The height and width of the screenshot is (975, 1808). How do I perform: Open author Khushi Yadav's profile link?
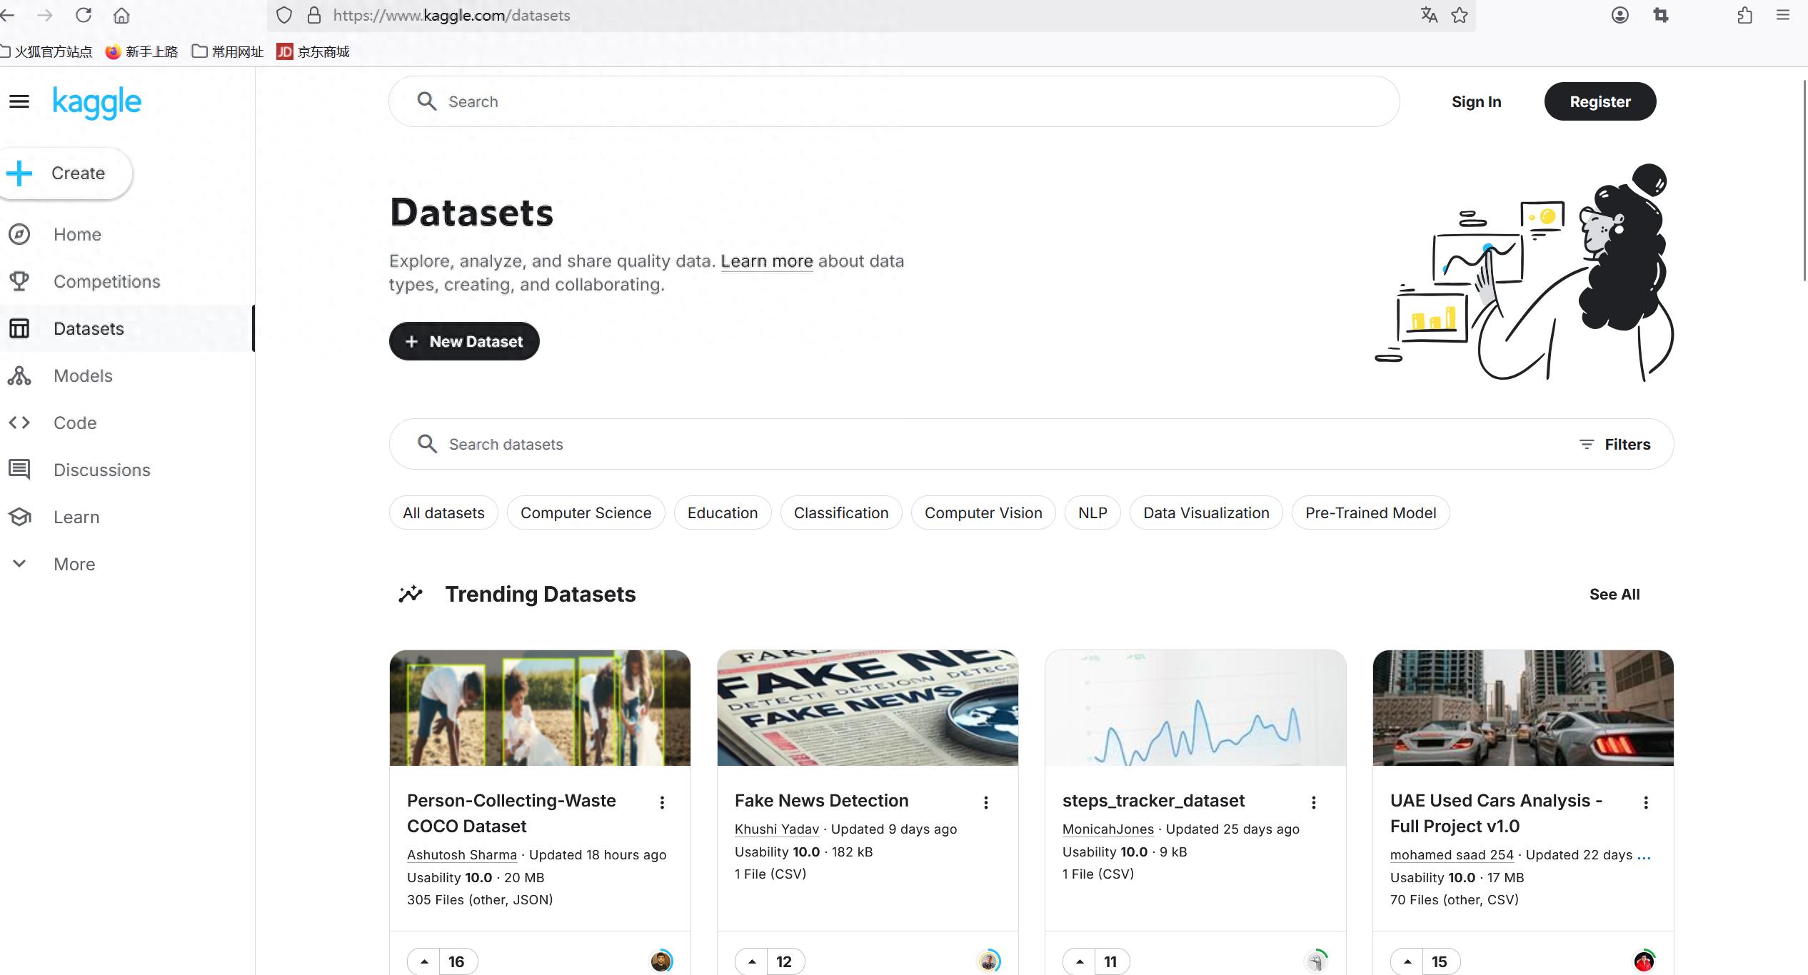(x=777, y=829)
